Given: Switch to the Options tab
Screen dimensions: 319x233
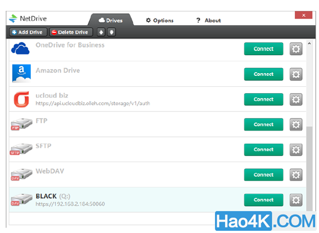Looking at the screenshot, I should point(160,21).
